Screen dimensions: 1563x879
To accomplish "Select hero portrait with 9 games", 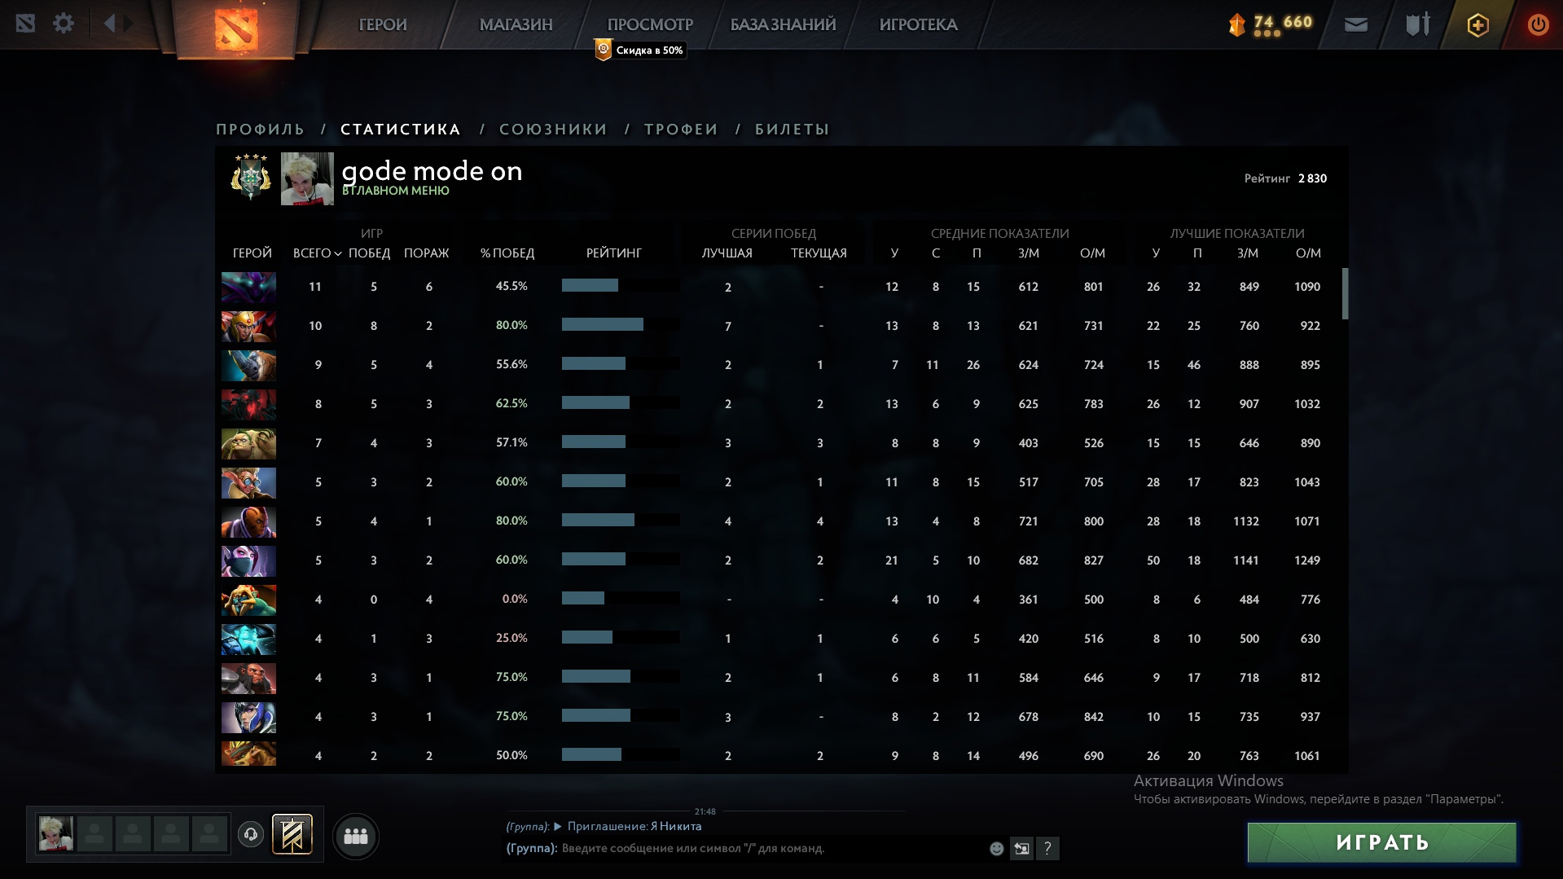I will pos(248,365).
